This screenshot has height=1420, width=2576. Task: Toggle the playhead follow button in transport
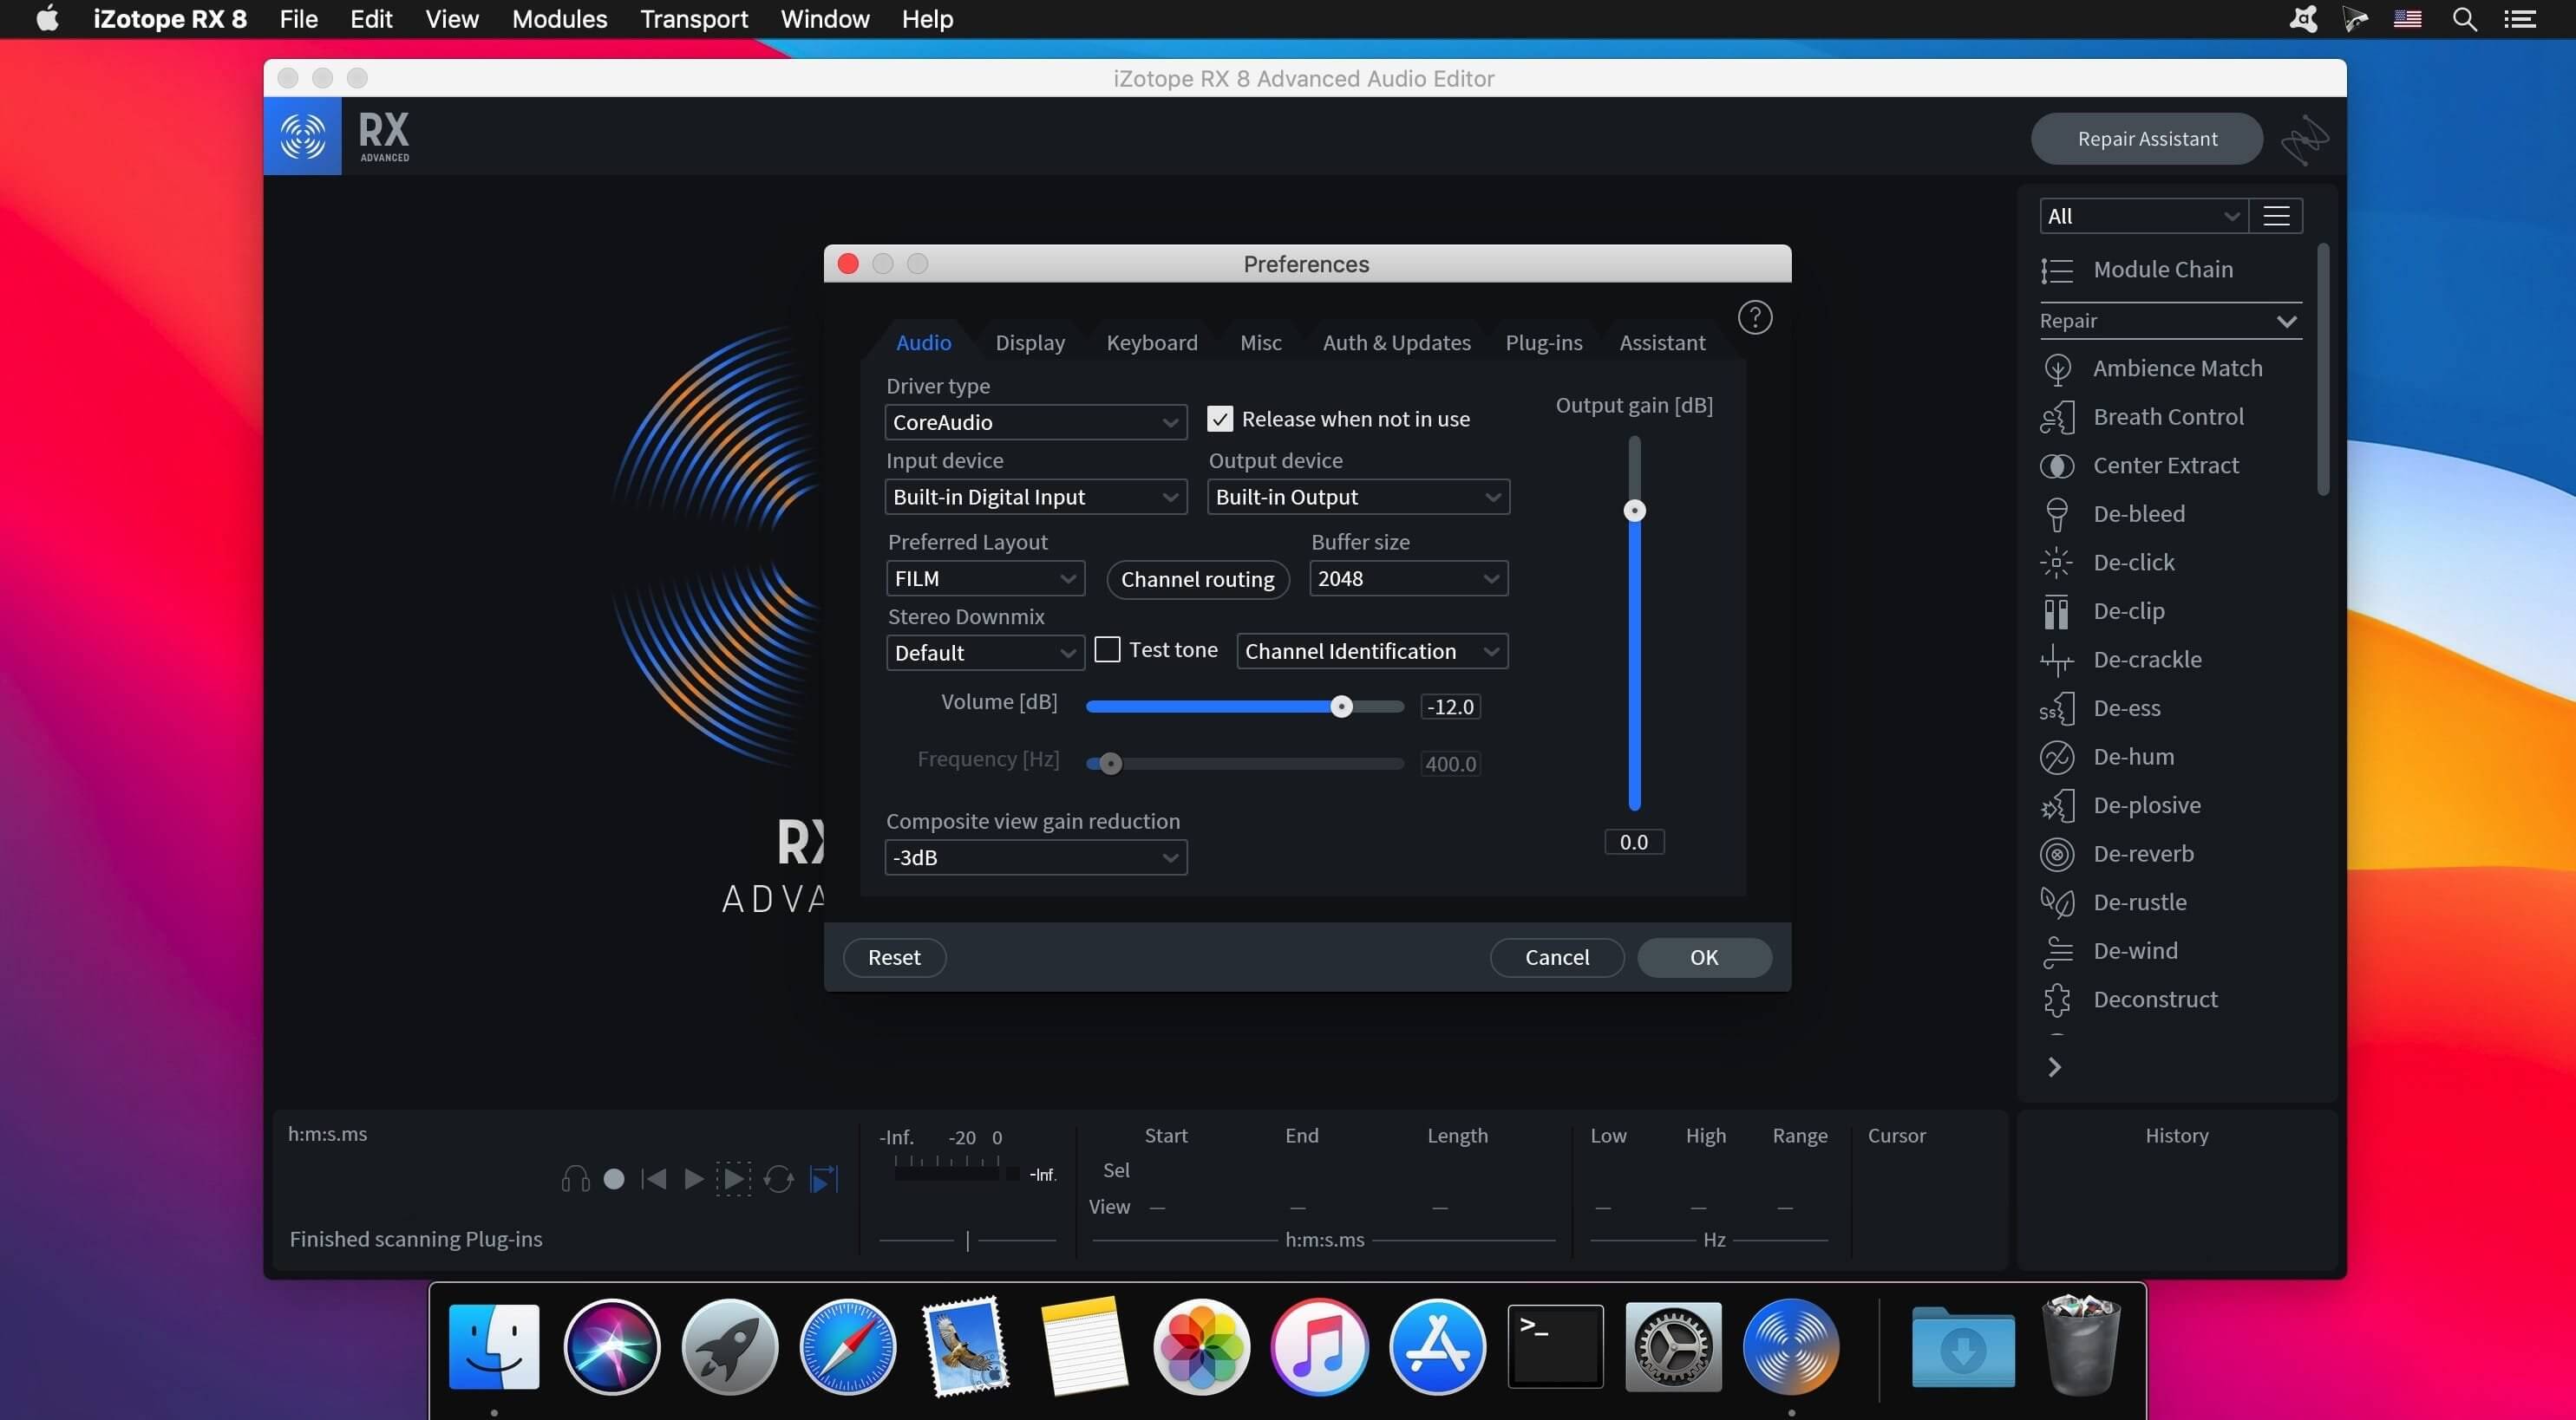tap(823, 1179)
